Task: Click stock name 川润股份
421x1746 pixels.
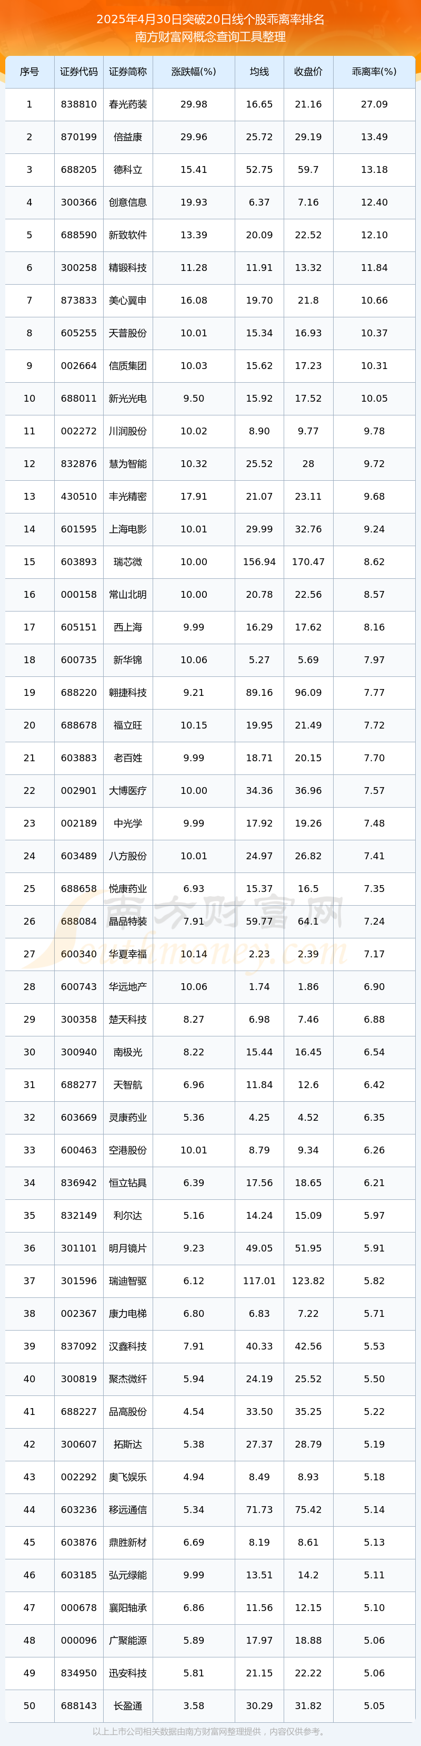Action: click(128, 431)
